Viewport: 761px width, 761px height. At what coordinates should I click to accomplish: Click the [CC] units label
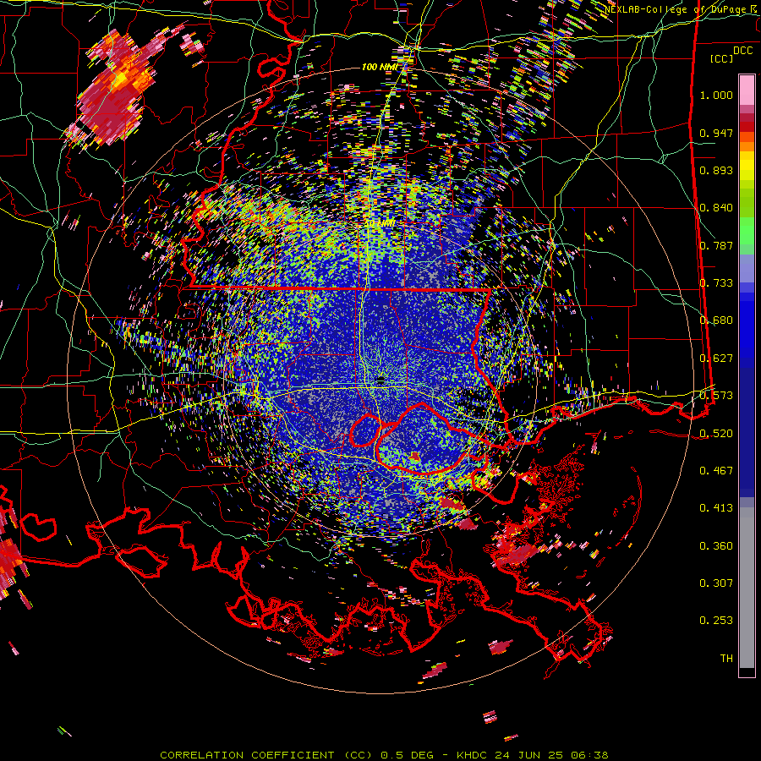pos(721,58)
